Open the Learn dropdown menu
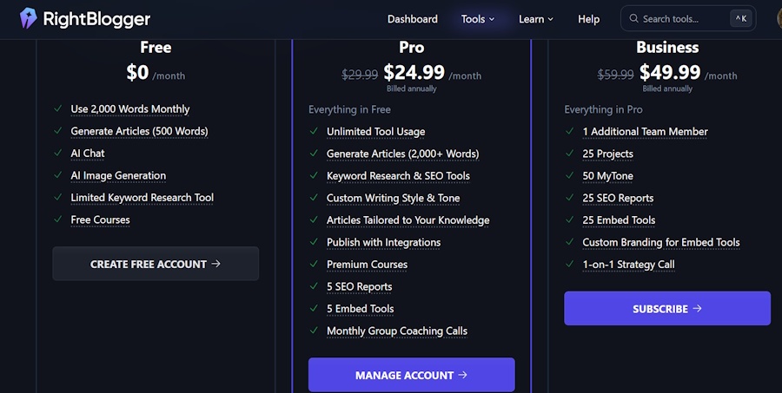 (x=535, y=19)
